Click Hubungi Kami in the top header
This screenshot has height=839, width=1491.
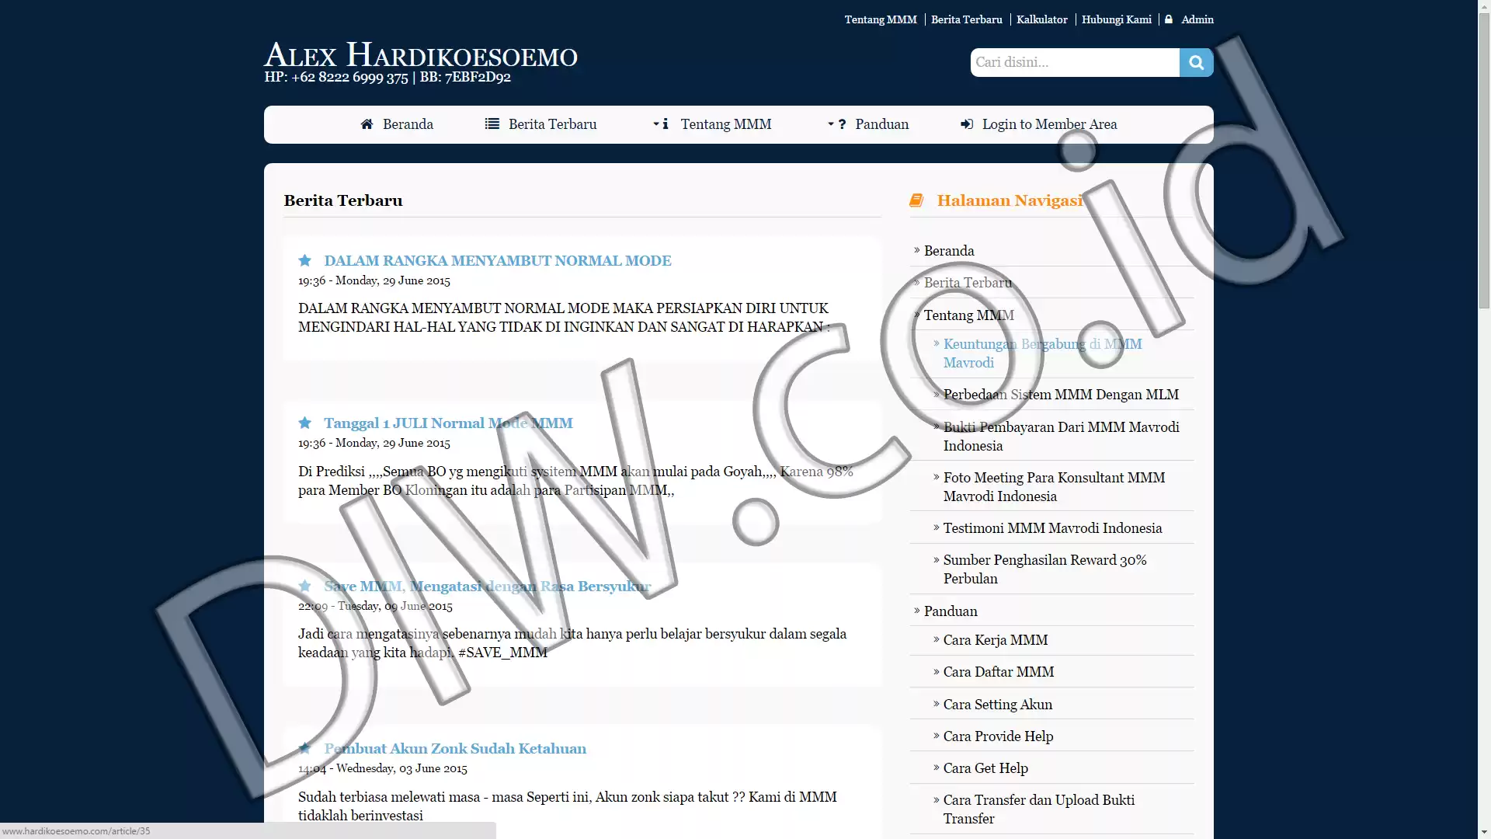click(1116, 19)
